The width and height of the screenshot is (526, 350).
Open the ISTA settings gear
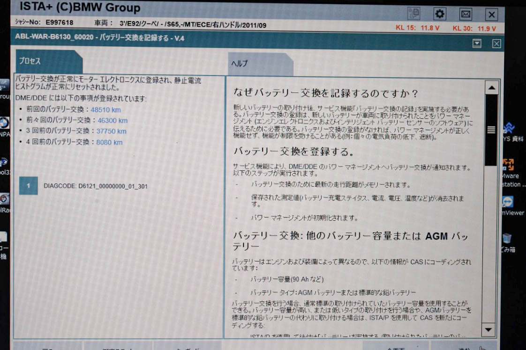coord(439,14)
